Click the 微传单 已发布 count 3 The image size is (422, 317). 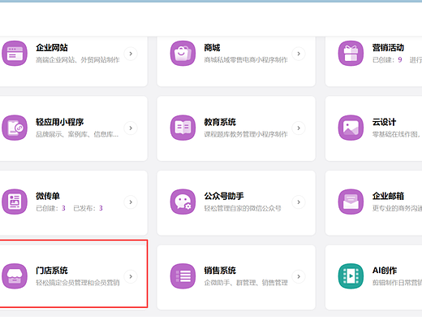tap(101, 208)
